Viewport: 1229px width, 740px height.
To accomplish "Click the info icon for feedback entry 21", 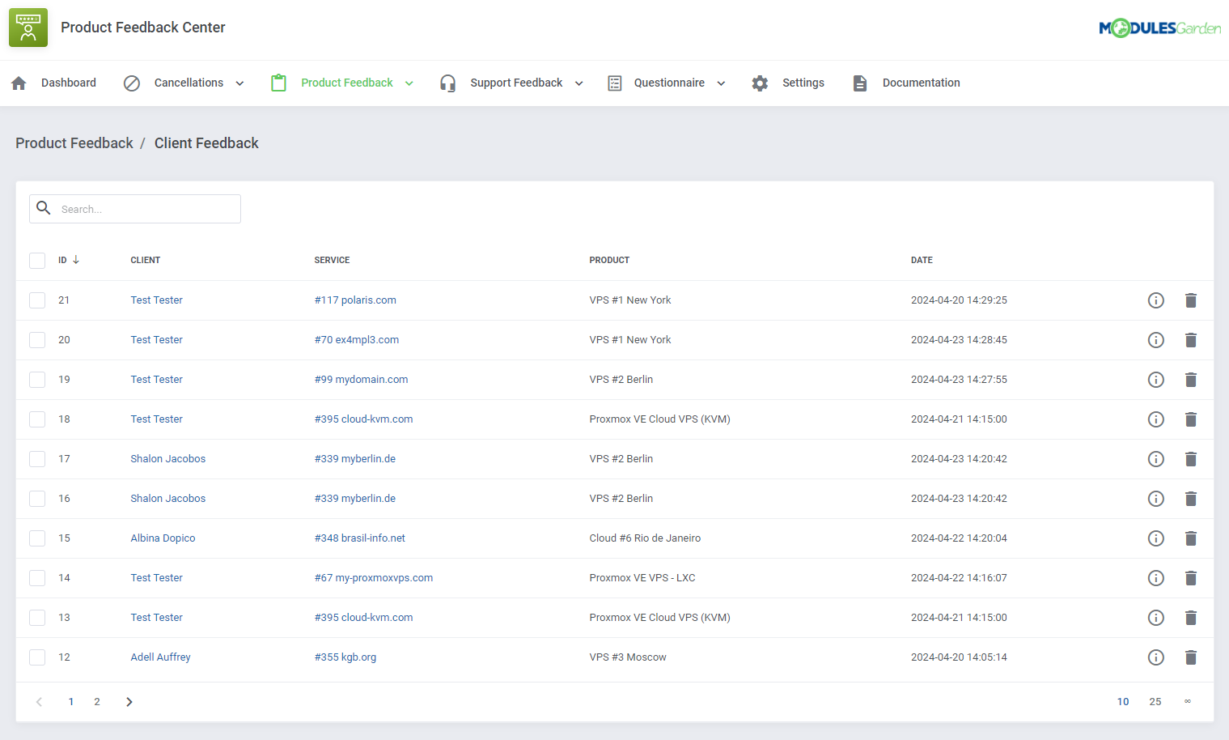I will [1155, 300].
